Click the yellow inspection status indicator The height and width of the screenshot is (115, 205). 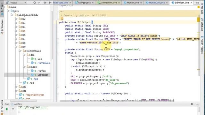point(199,7)
